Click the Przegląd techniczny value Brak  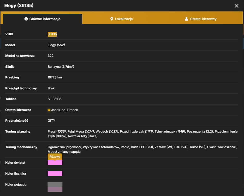pos(51,88)
